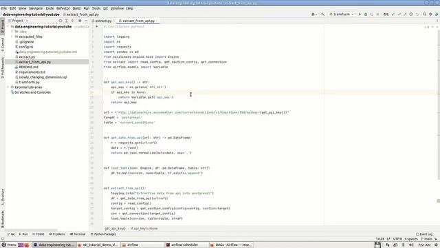Viewport: 440px width, 248px height.
Task: Click the run gutter arrow on line 1
Action: (97, 26)
